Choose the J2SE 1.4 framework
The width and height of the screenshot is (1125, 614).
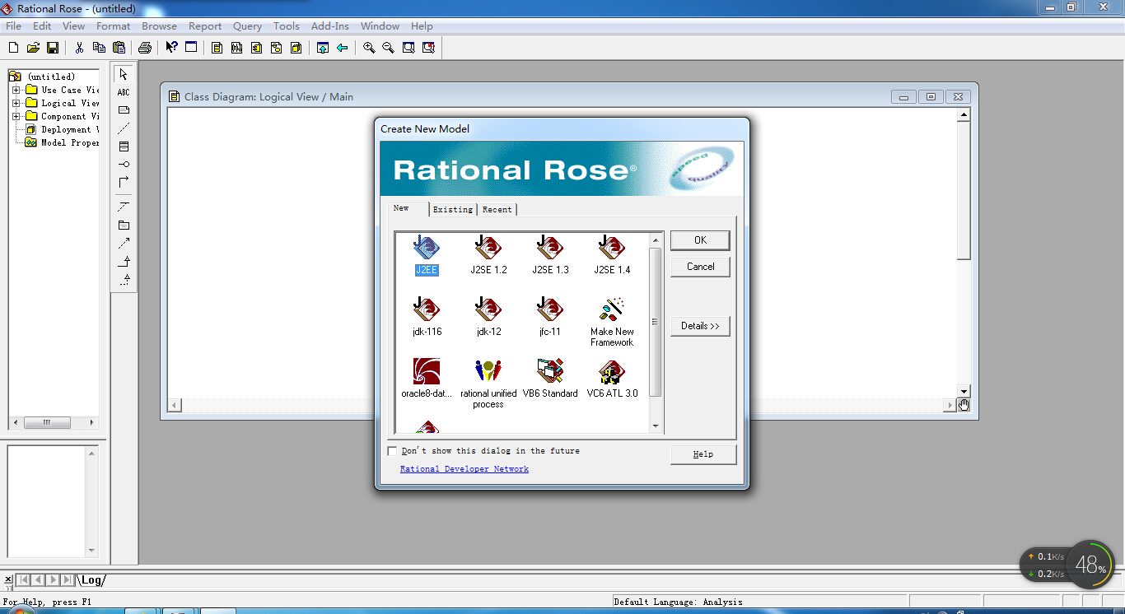pos(612,255)
